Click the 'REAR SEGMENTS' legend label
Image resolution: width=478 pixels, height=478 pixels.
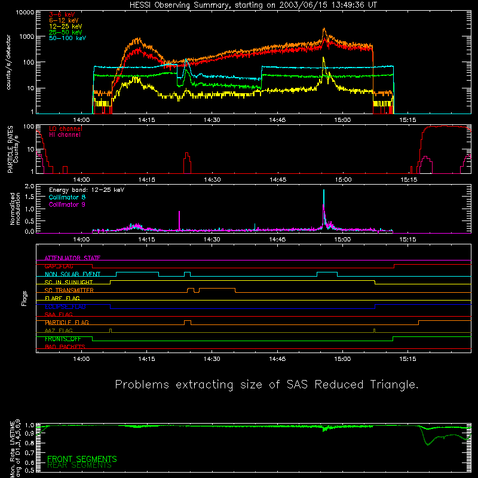pos(79,465)
